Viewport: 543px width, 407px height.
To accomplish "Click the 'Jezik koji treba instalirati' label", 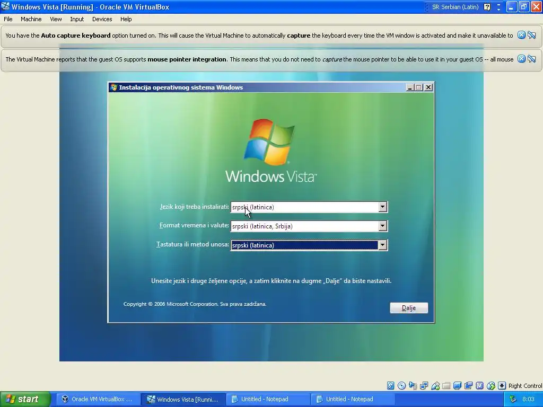I will click(x=194, y=207).
